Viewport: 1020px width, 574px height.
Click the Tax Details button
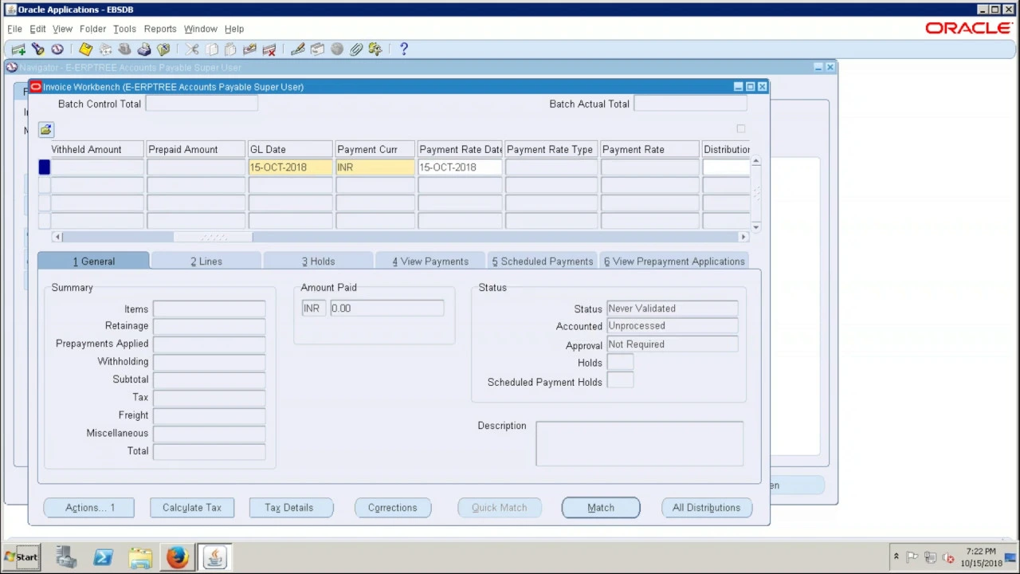[x=289, y=508]
